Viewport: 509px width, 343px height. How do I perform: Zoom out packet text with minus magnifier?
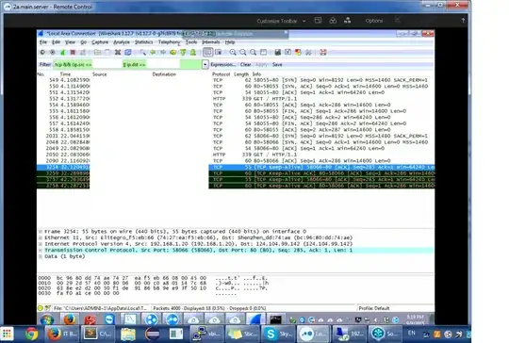[243, 52]
